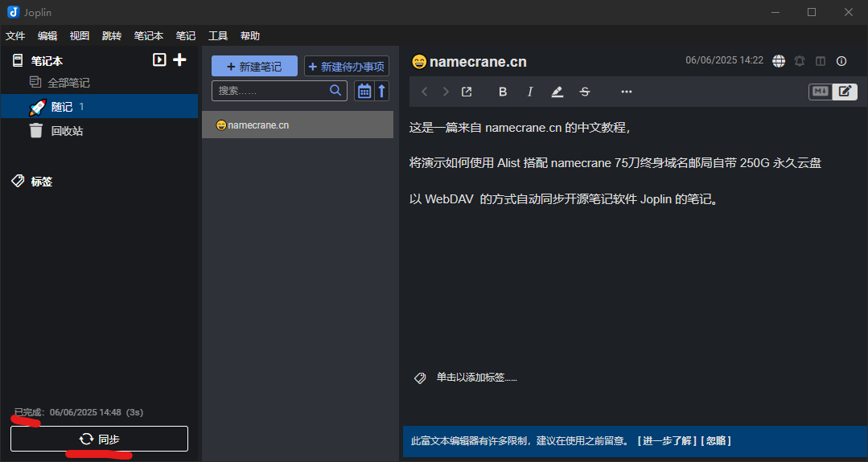This screenshot has width=868, height=462.
Task: Click the sync status text 已完成
Action: [x=79, y=412]
